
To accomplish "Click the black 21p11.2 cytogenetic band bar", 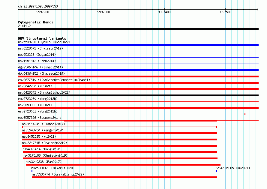I will pyautogui.click(x=138, y=29).
